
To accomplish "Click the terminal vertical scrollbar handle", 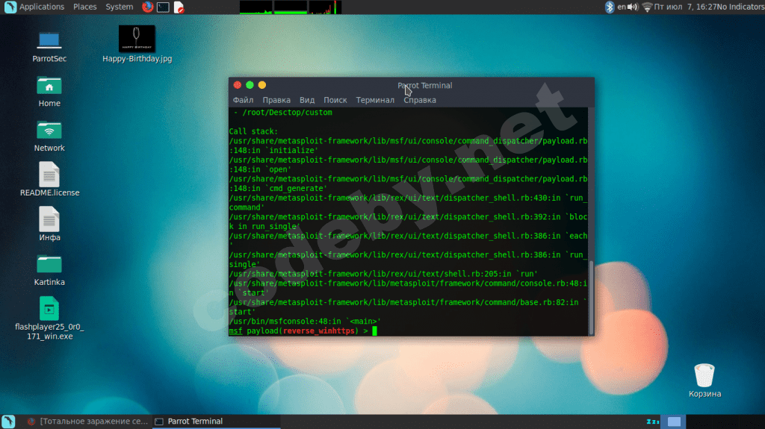I will 591,298.
